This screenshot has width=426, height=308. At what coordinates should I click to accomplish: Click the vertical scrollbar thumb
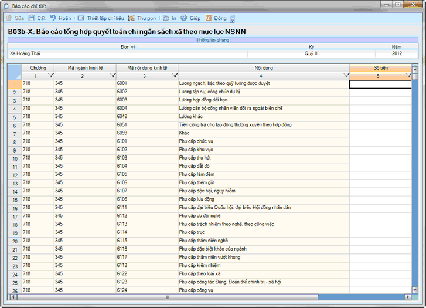point(415,76)
